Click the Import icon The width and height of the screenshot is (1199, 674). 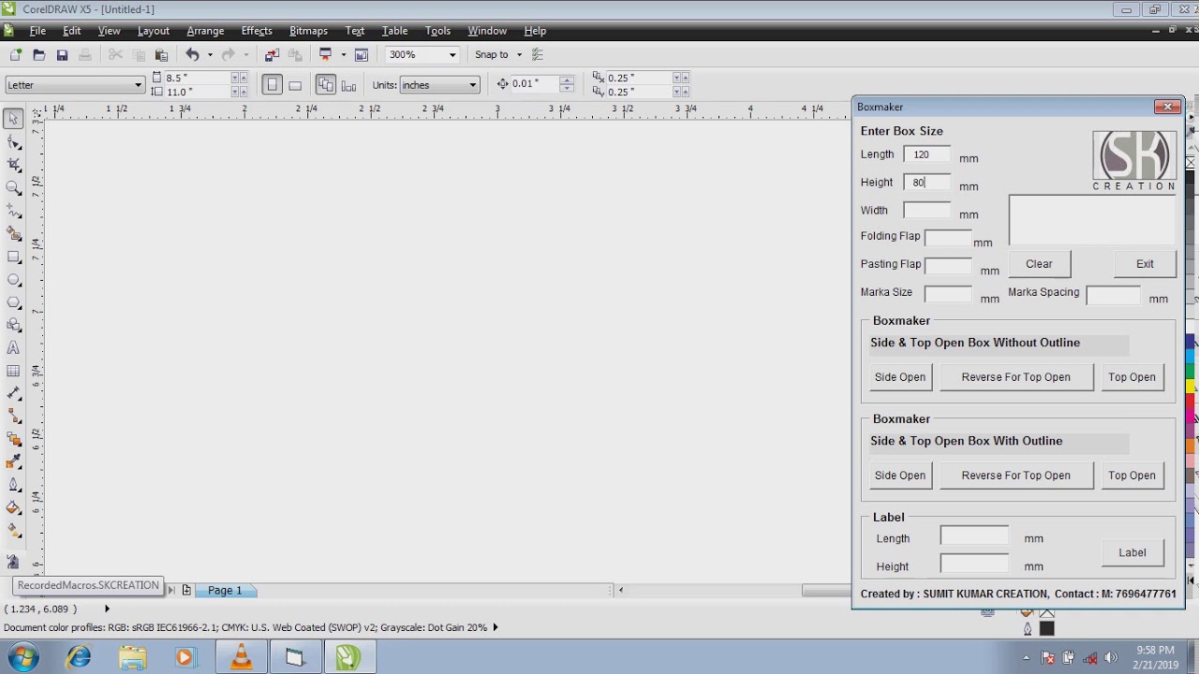[273, 55]
